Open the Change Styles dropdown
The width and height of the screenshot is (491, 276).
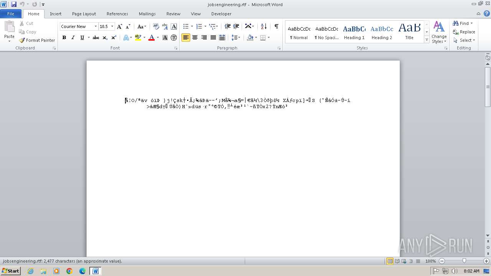(x=439, y=32)
